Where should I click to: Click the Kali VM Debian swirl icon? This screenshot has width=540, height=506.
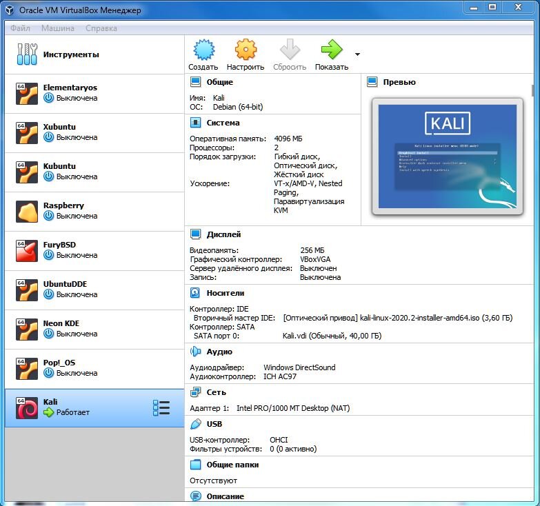tap(27, 408)
